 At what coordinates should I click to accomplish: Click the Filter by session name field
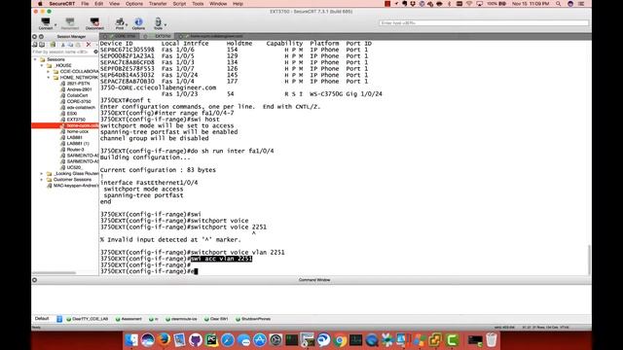(x=62, y=52)
